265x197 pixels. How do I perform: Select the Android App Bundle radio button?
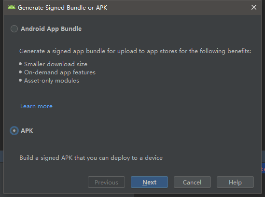coord(14,29)
